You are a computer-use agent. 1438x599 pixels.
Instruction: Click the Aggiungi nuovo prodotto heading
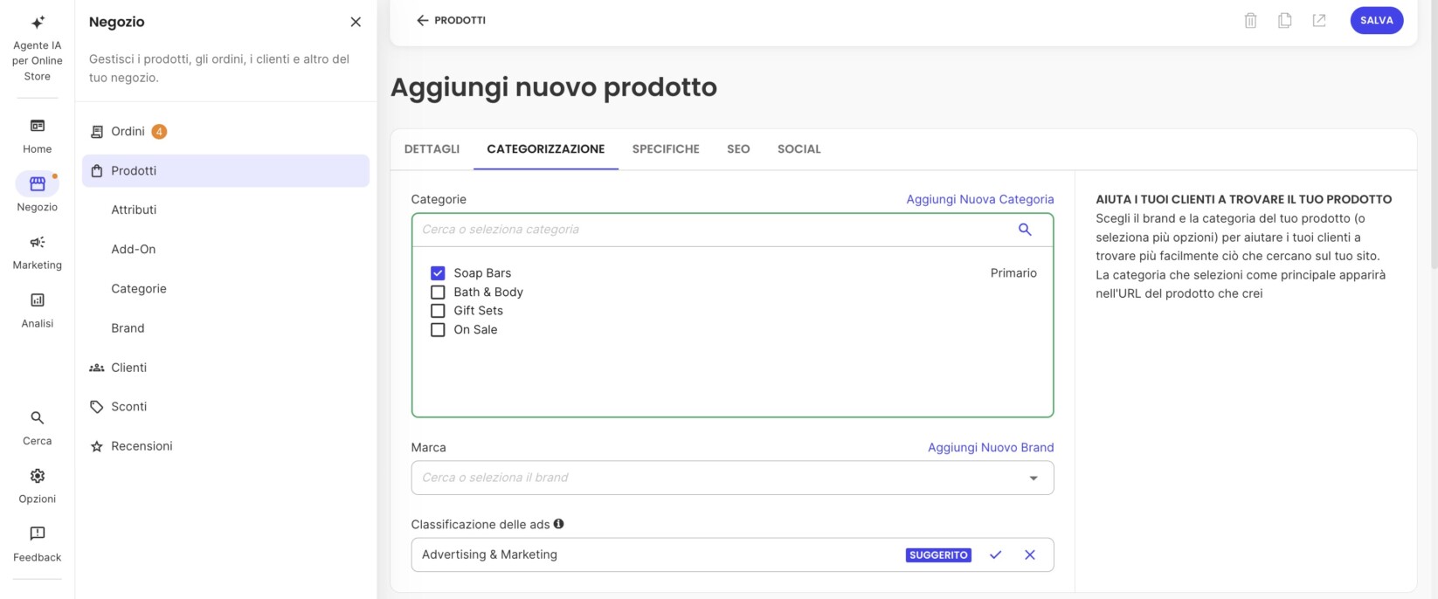(554, 87)
